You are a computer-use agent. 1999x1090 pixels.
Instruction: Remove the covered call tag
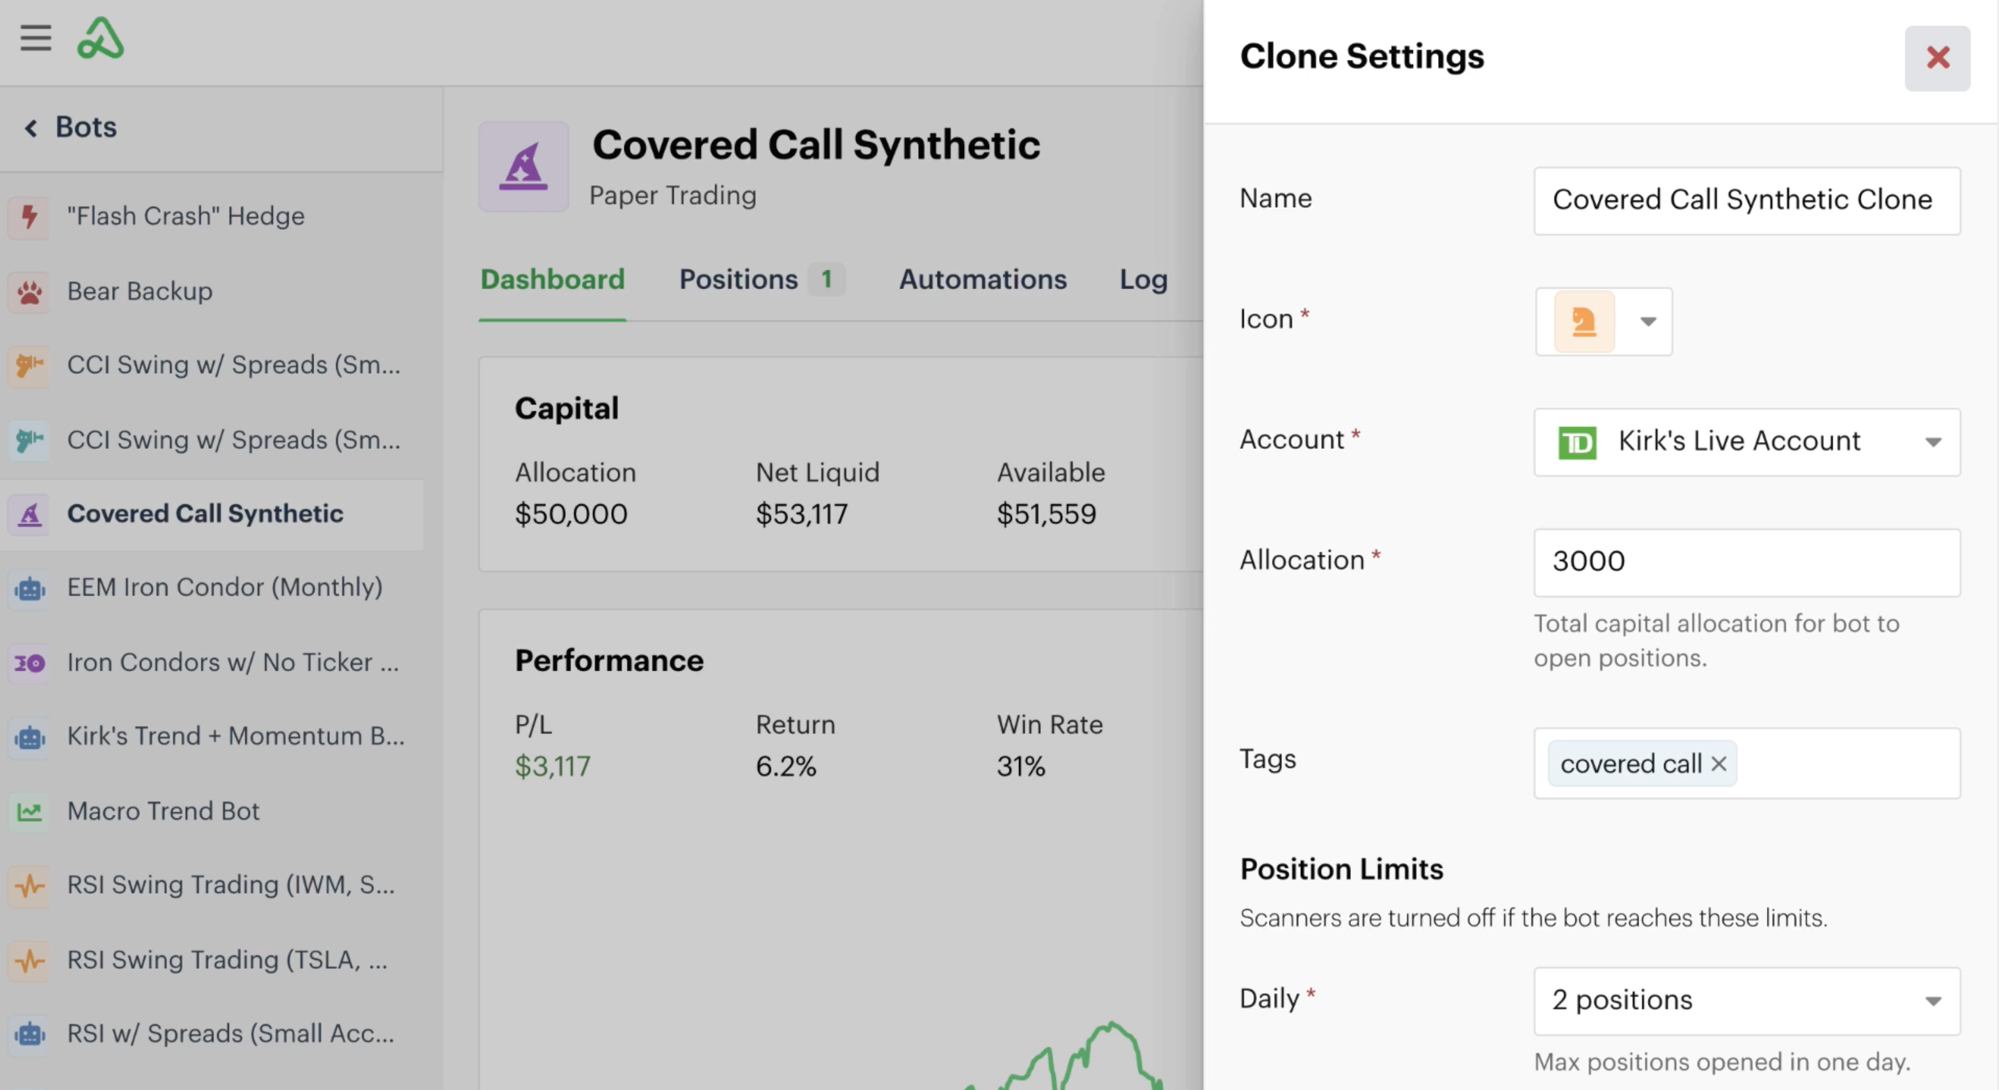click(1719, 764)
